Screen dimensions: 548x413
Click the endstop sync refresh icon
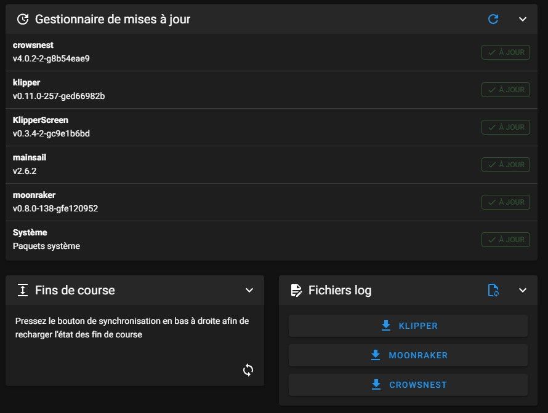(248, 370)
